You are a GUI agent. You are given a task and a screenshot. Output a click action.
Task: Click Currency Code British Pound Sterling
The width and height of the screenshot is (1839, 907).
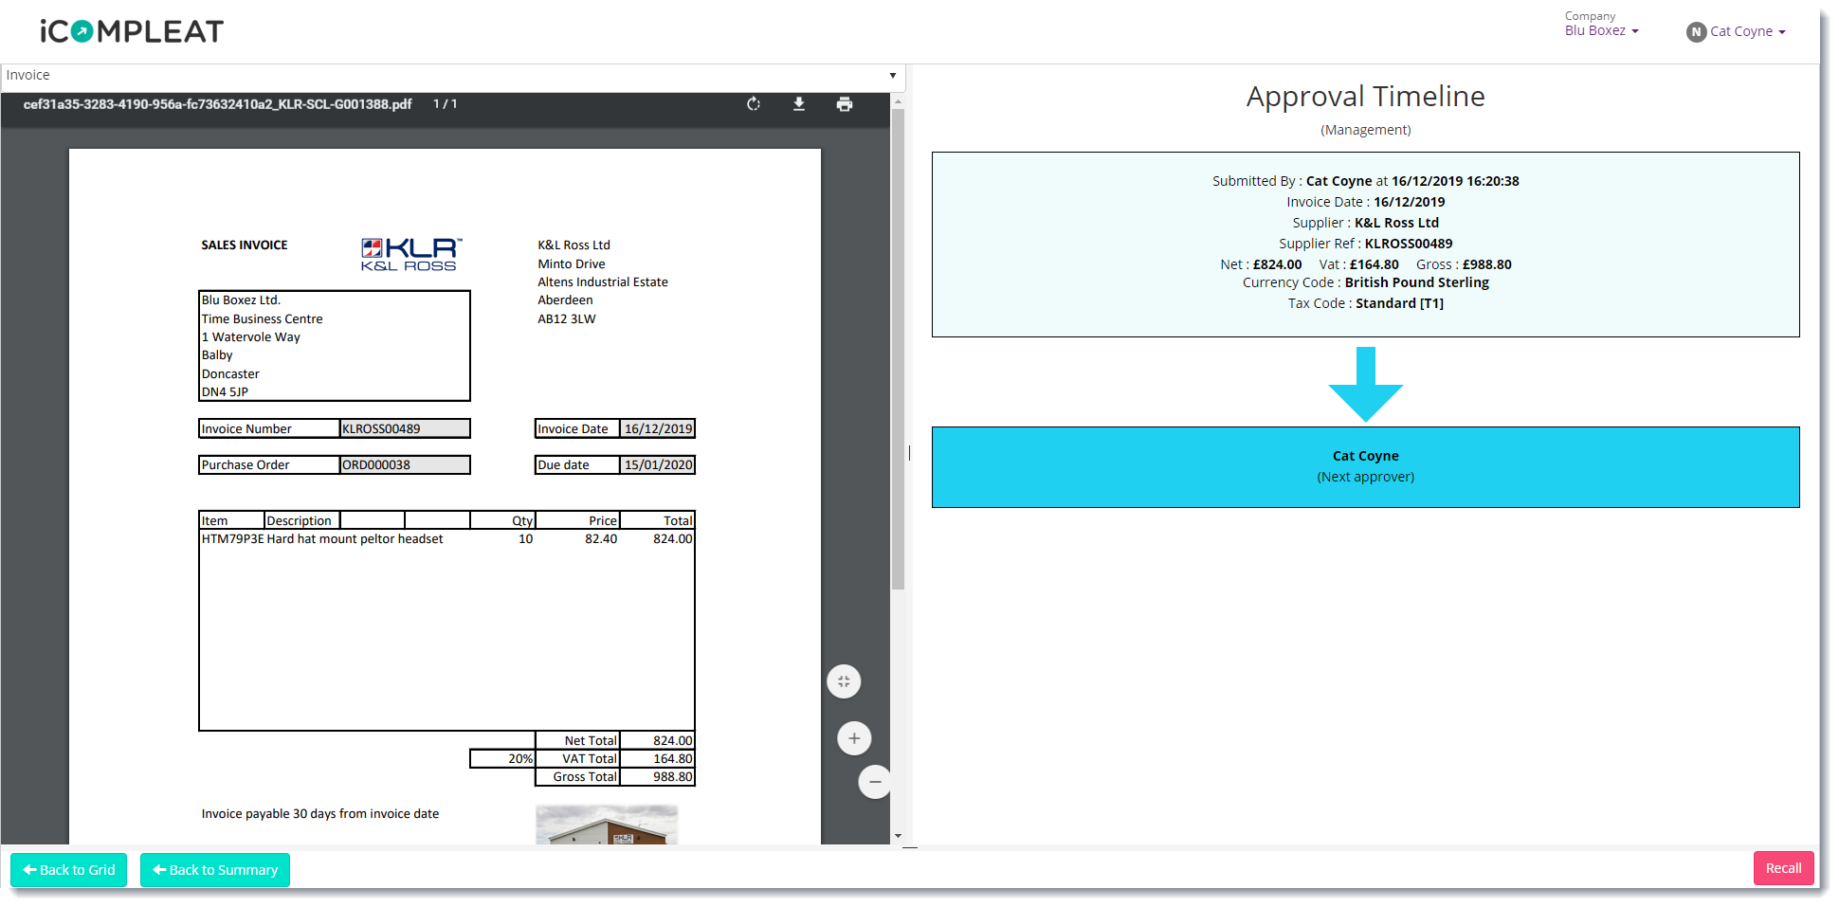click(1365, 282)
